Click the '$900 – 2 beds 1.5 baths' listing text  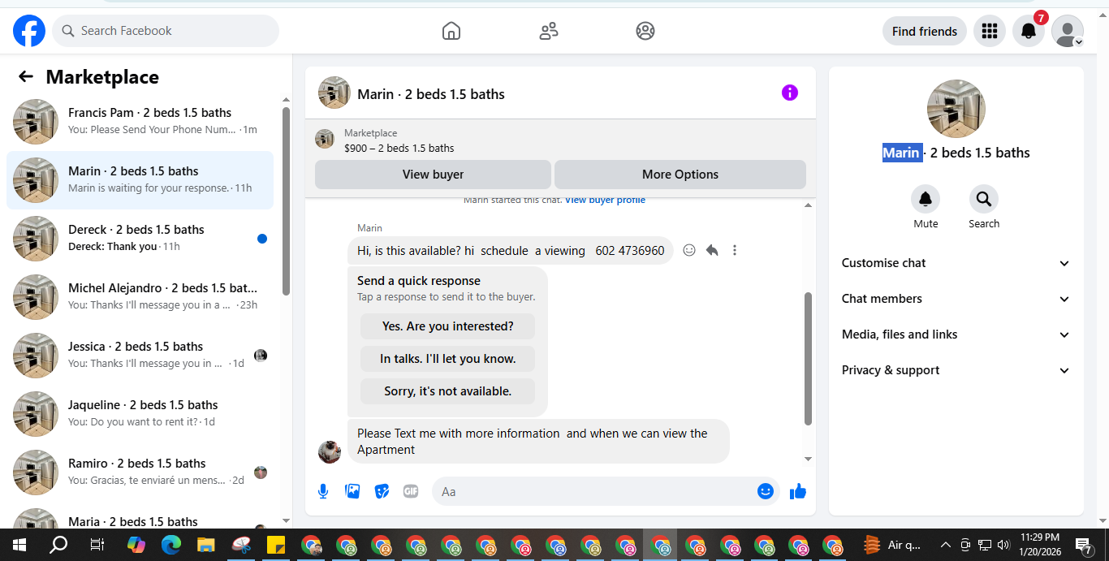[399, 148]
